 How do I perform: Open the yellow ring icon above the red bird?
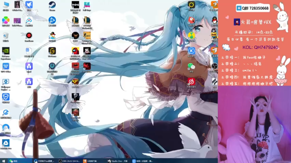point(191,5)
